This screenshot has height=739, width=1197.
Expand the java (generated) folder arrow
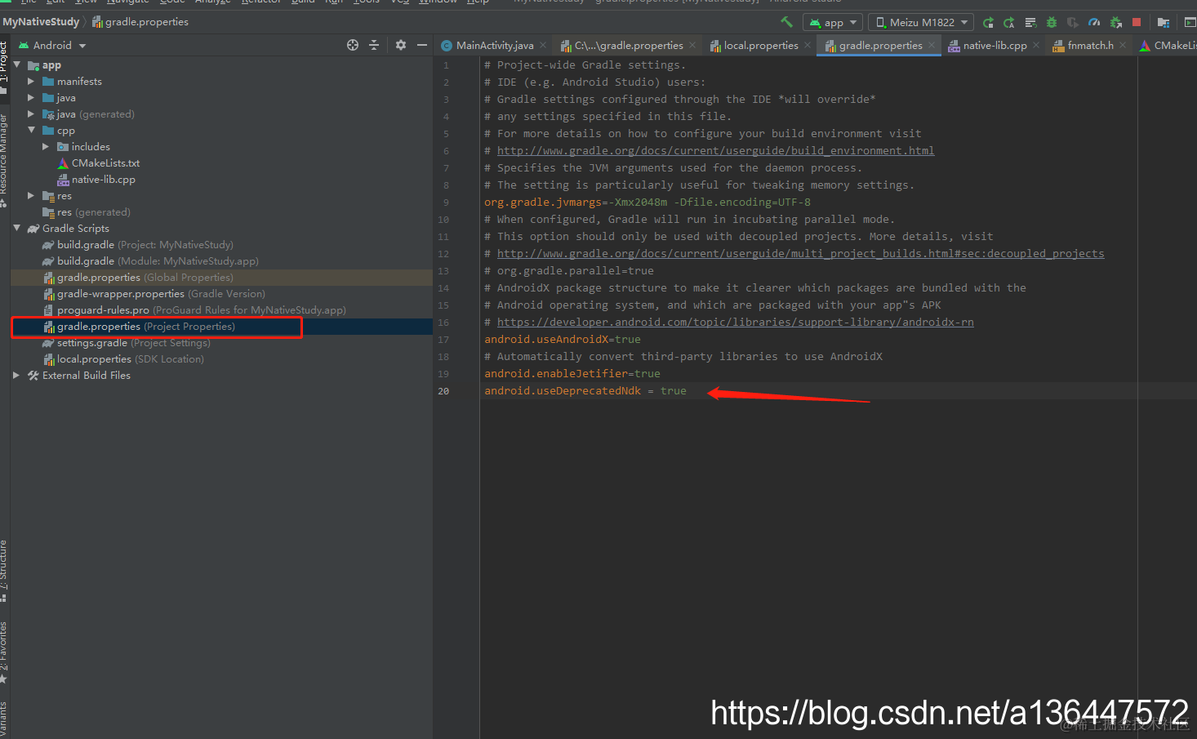[x=31, y=114]
